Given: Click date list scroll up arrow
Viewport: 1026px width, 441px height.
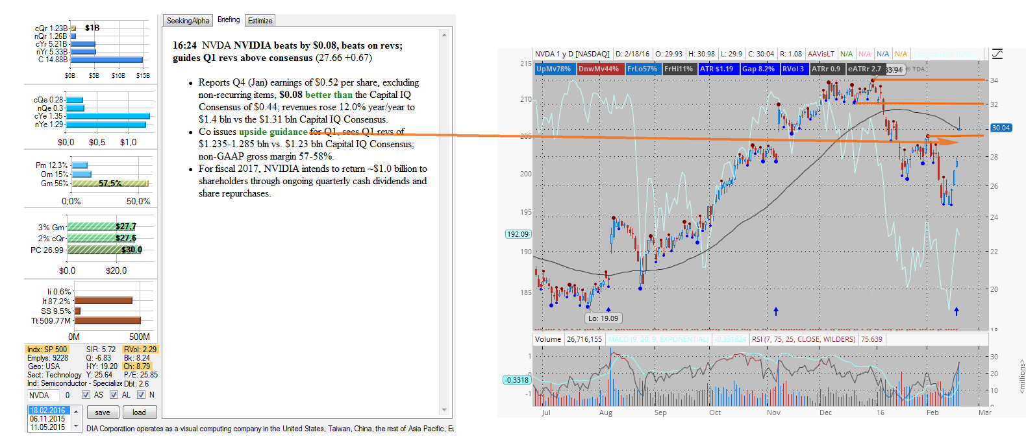Looking at the screenshot, I should (x=76, y=411).
